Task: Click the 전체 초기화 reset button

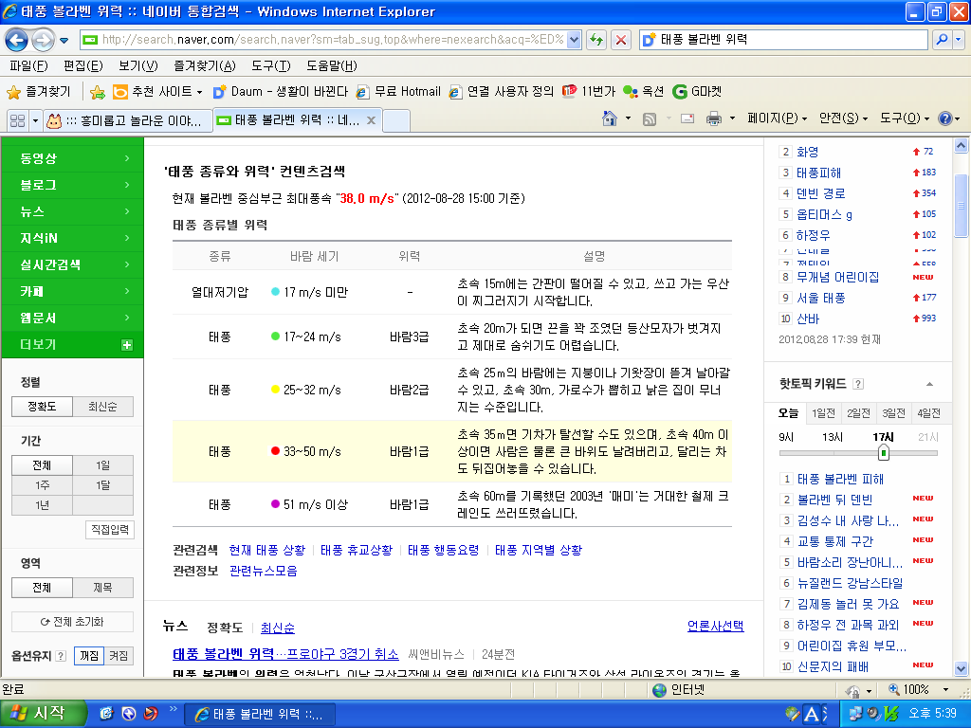Action: tap(72, 622)
